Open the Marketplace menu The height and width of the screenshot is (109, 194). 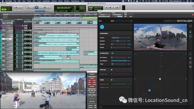pyautogui.click(x=75, y=1)
